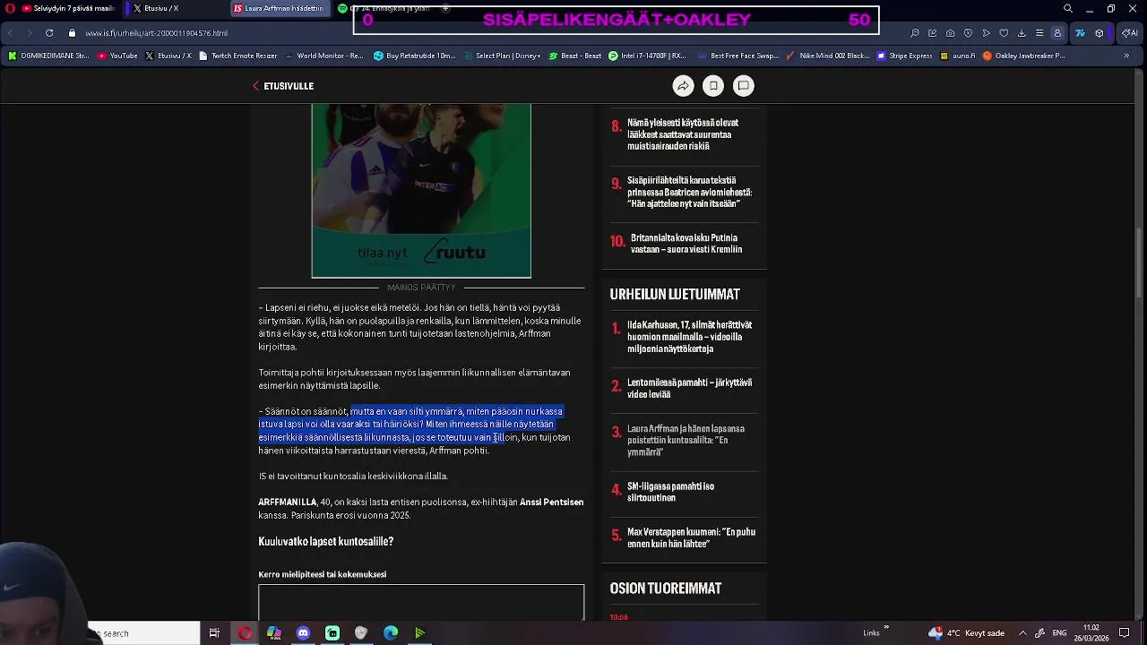Open Nike Mind 002 Black bookmark

click(827, 56)
